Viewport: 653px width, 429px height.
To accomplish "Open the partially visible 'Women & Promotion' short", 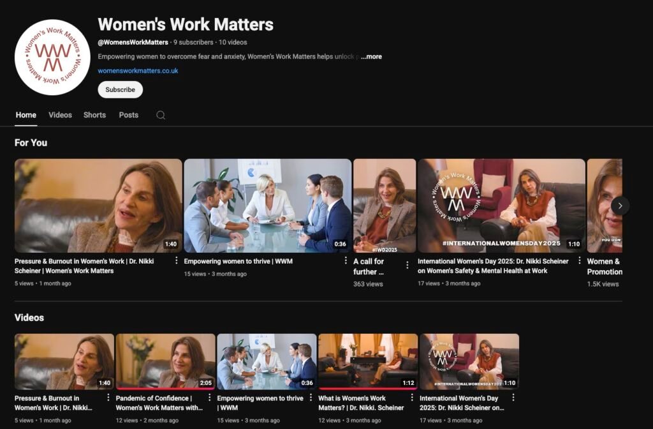I will pyautogui.click(x=605, y=206).
